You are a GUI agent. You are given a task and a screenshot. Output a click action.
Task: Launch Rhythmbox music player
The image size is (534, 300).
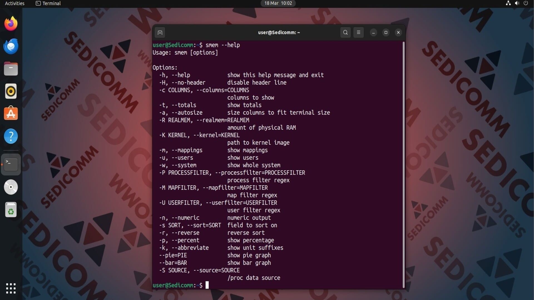coord(11,91)
